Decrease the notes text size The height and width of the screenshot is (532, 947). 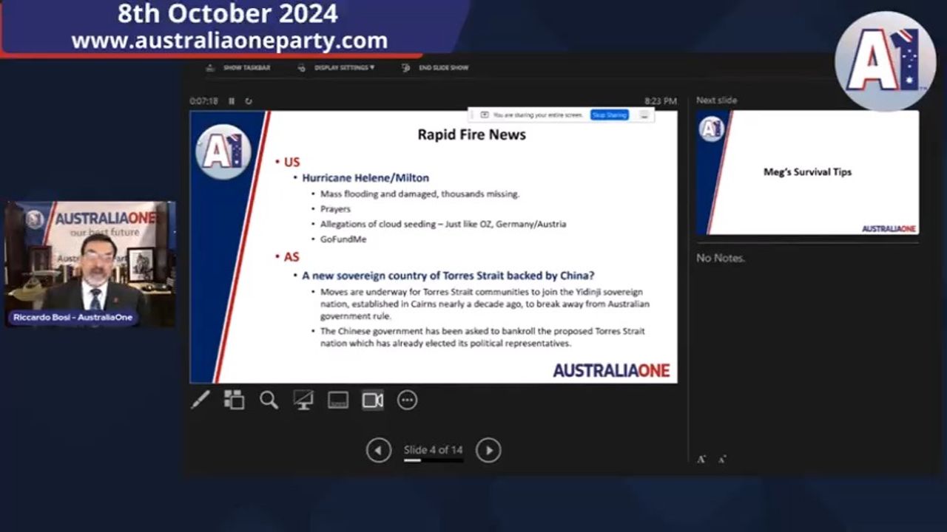pyautogui.click(x=721, y=459)
